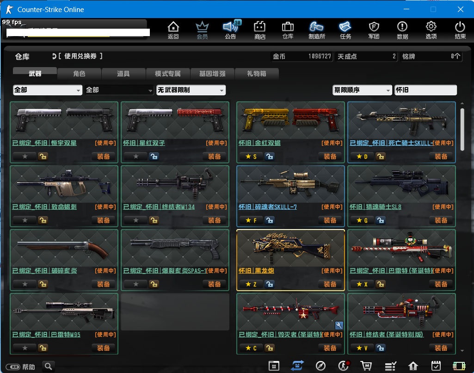Click the magnifier search icon beside 帮助
The height and width of the screenshot is (373, 474).
[49, 367]
